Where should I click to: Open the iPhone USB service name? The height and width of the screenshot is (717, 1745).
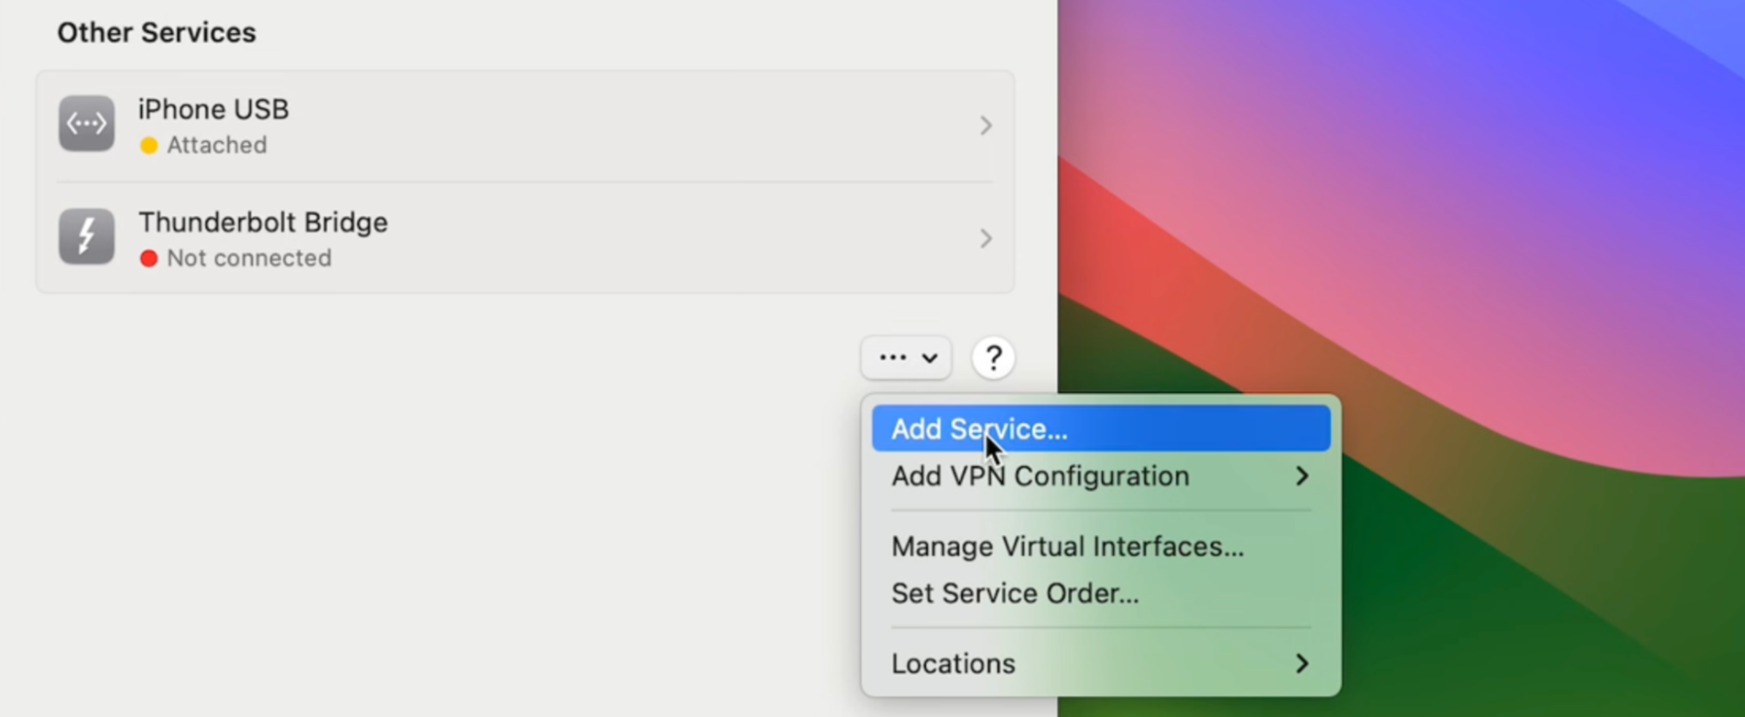[x=213, y=110]
